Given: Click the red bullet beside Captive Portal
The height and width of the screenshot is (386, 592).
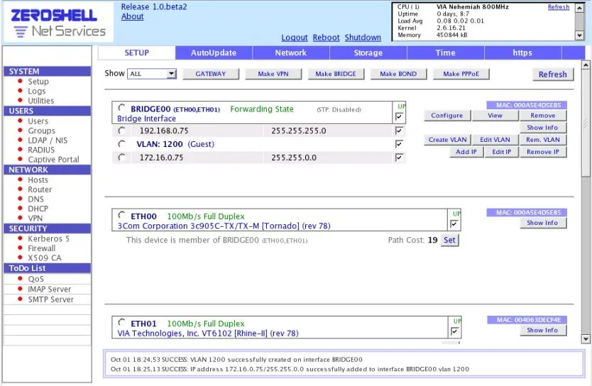Looking at the screenshot, I should pos(21,159).
